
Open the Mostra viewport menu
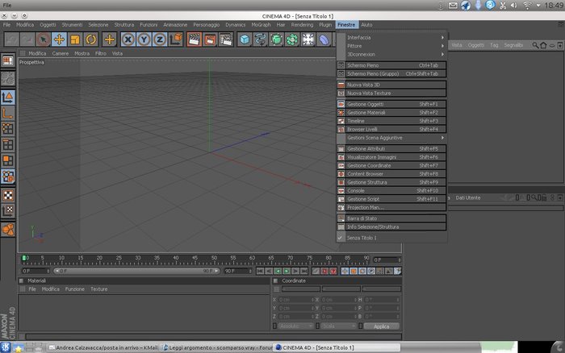pyautogui.click(x=82, y=53)
